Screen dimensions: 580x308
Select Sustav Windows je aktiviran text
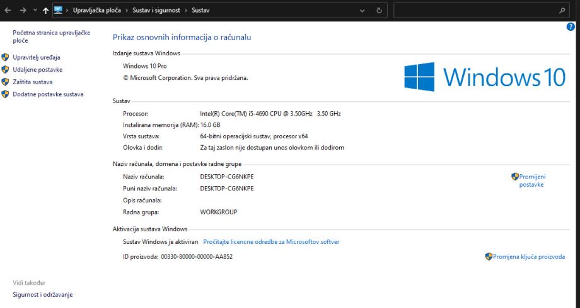tap(161, 242)
